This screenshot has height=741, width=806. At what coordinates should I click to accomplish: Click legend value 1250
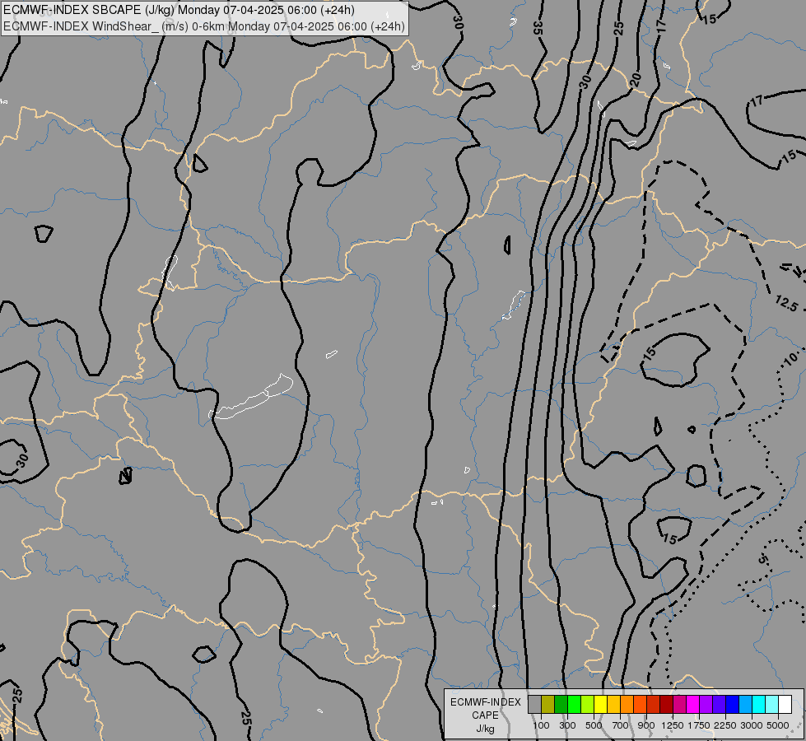(673, 725)
